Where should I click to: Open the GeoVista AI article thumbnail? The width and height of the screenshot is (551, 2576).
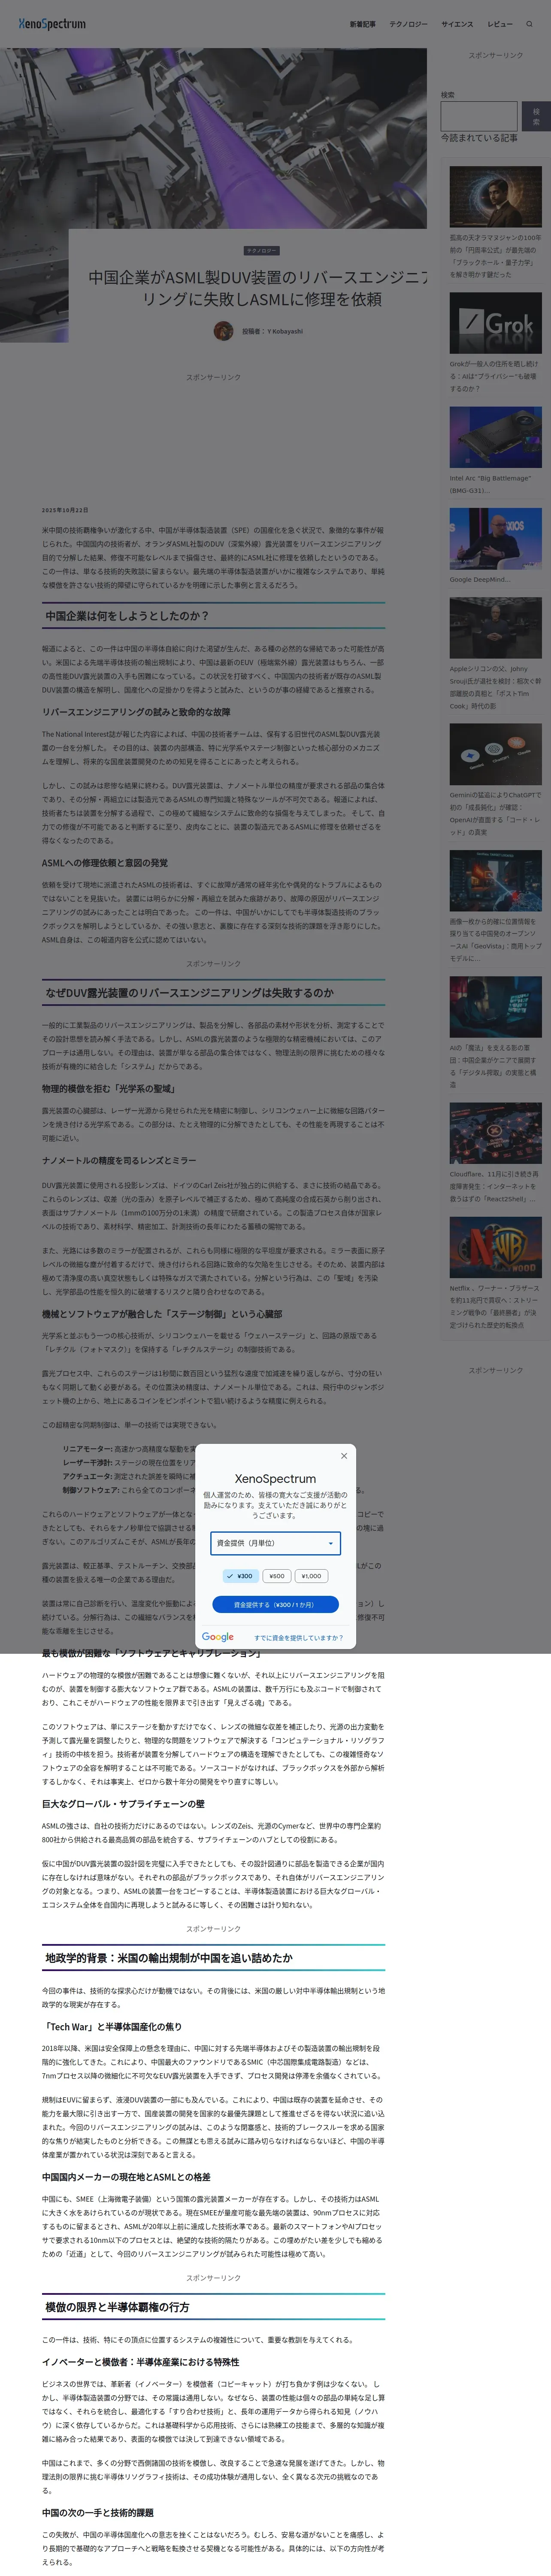click(495, 880)
